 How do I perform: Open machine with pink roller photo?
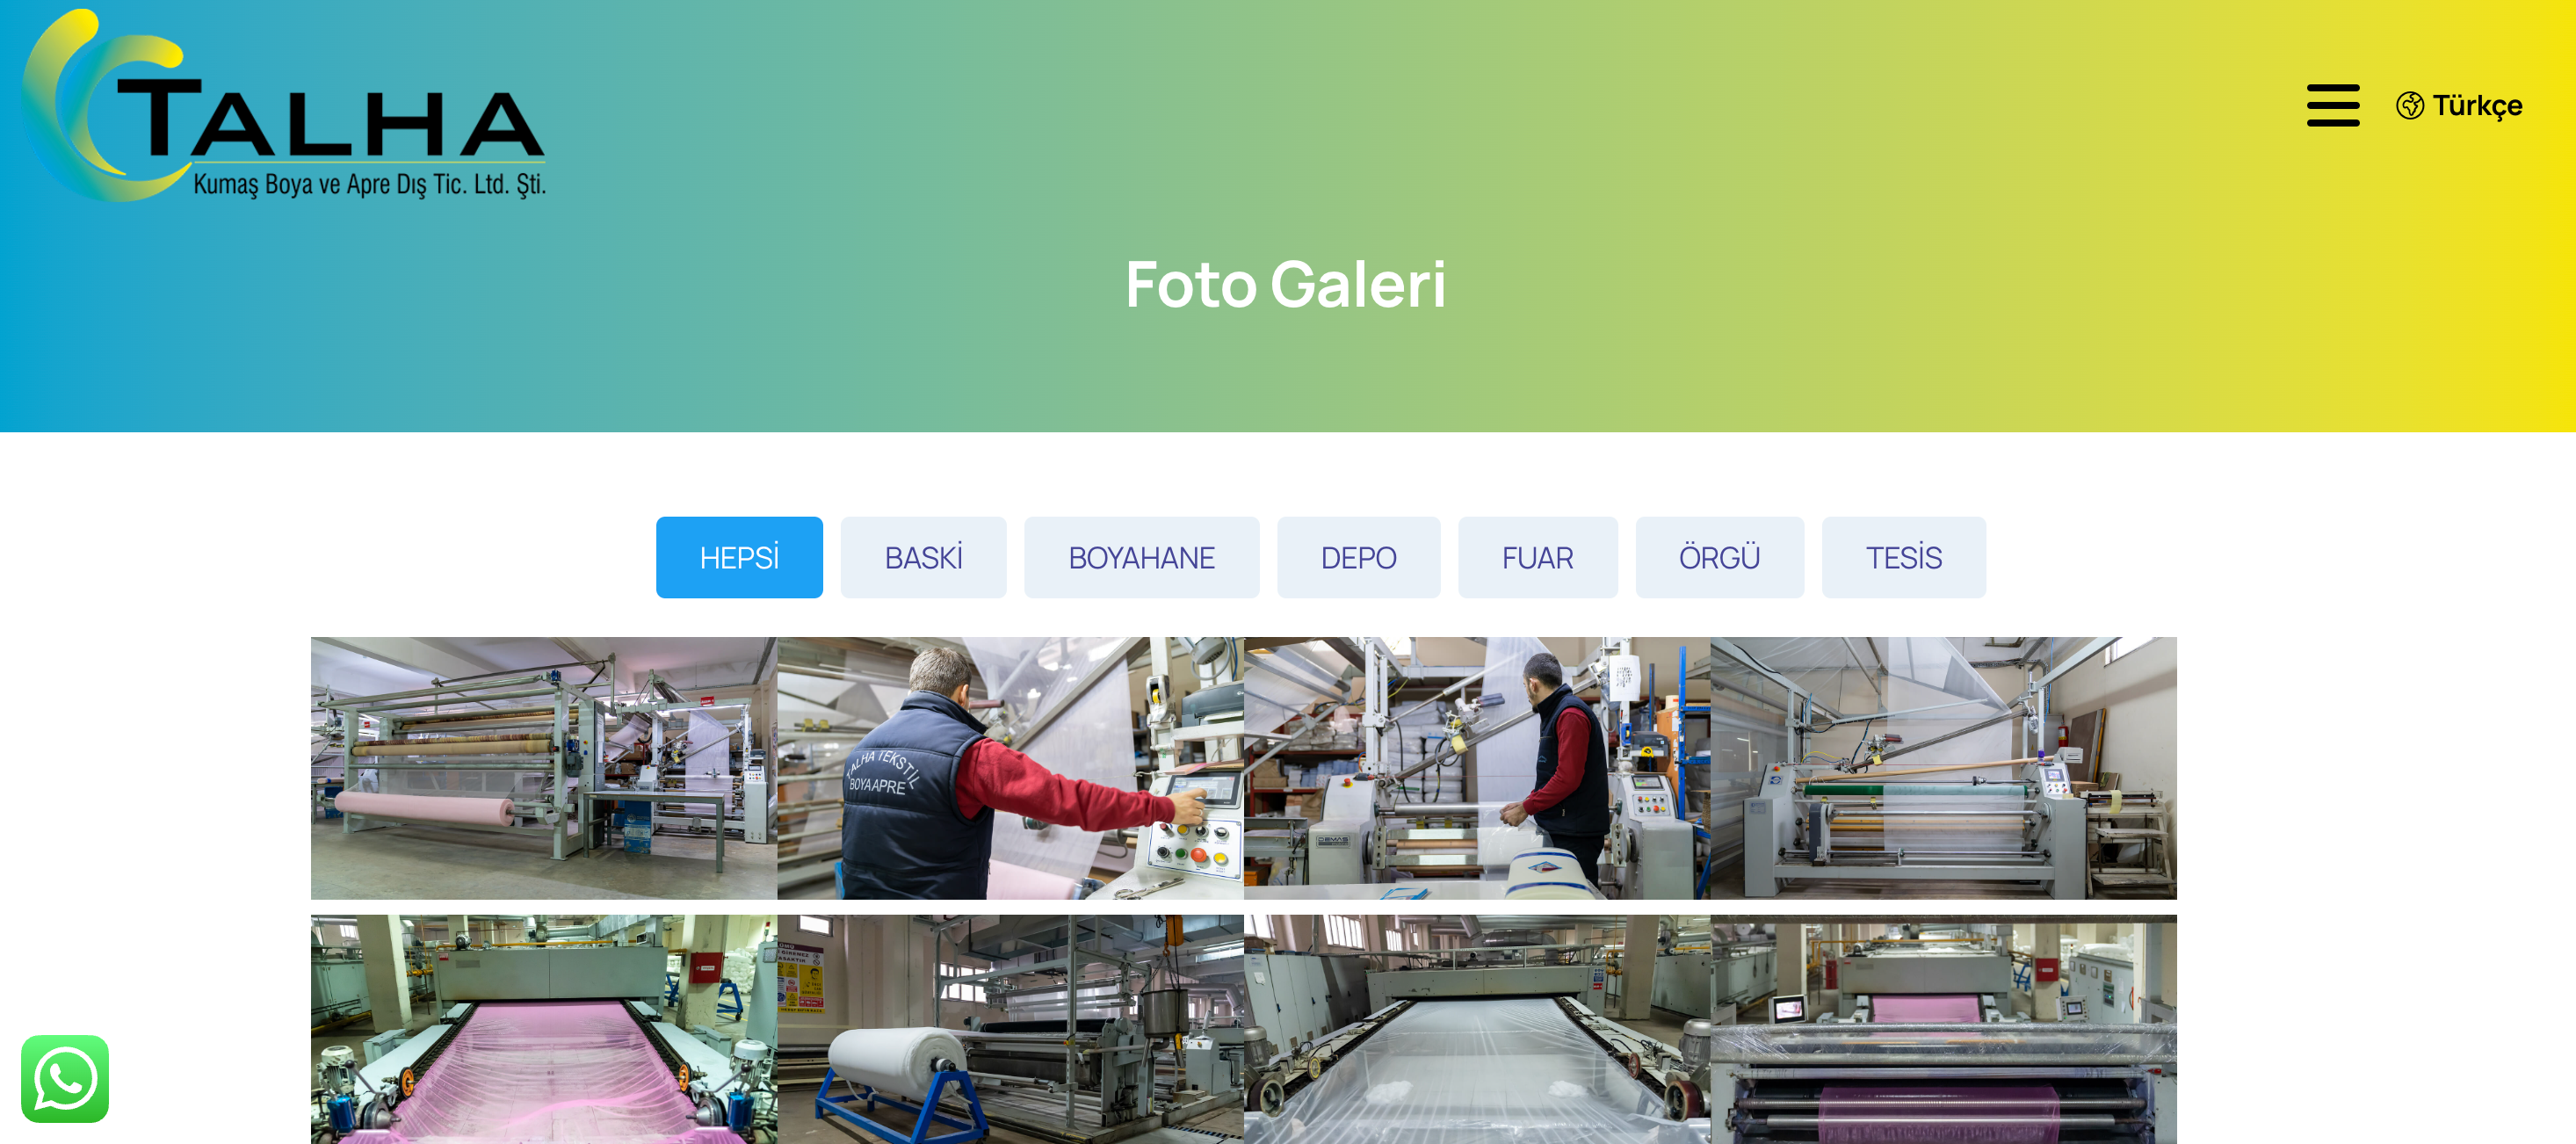click(x=1943, y=1029)
